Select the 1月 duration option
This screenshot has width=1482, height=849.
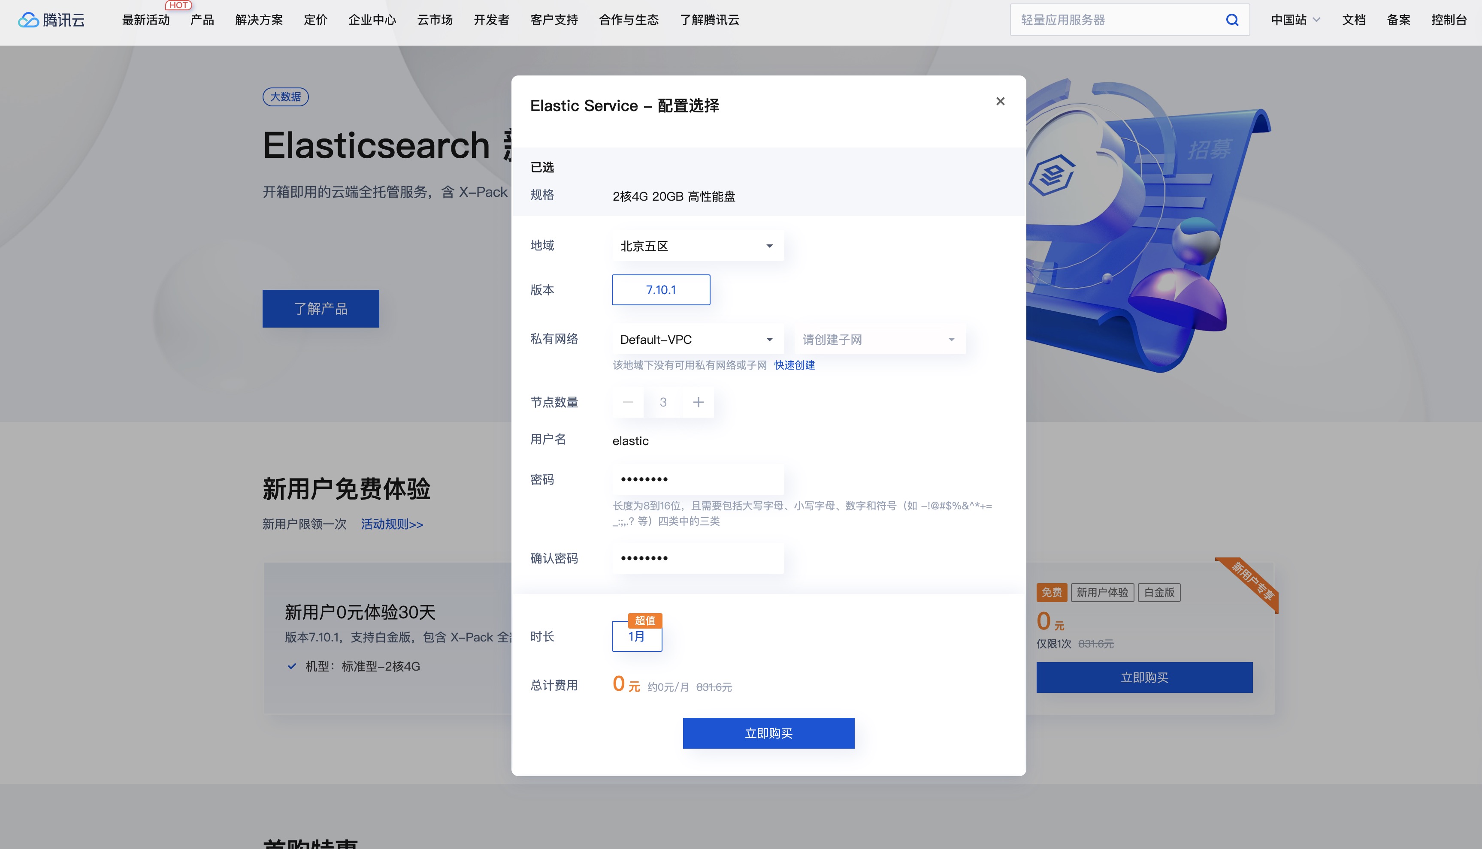(x=637, y=636)
